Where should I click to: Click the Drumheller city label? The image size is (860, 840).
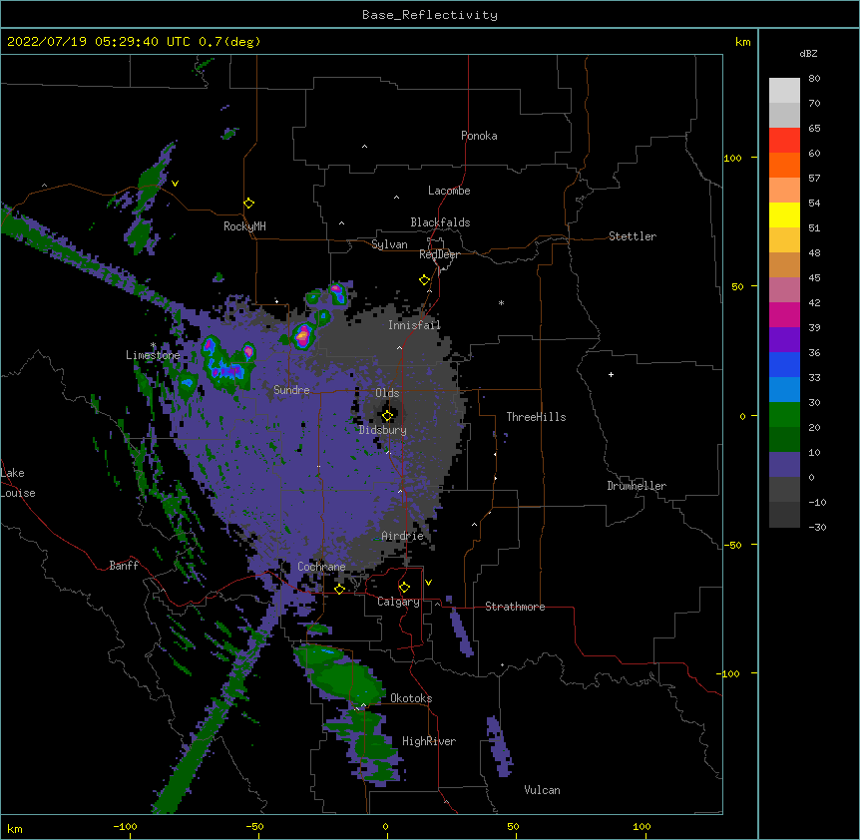click(x=637, y=486)
